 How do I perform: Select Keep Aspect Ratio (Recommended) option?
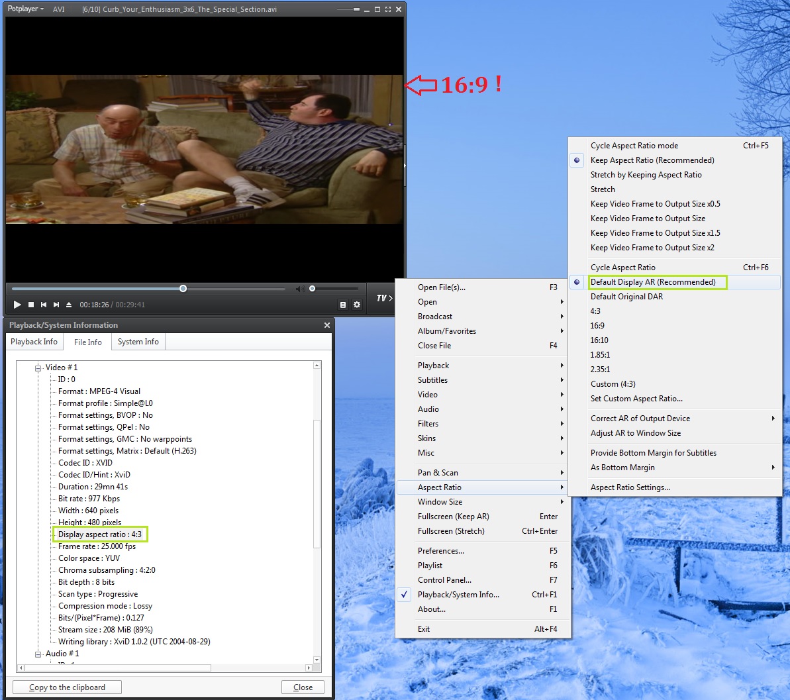[x=675, y=160]
